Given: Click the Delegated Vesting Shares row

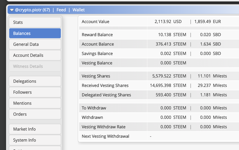Looking at the screenshot, I should (x=106, y=95).
